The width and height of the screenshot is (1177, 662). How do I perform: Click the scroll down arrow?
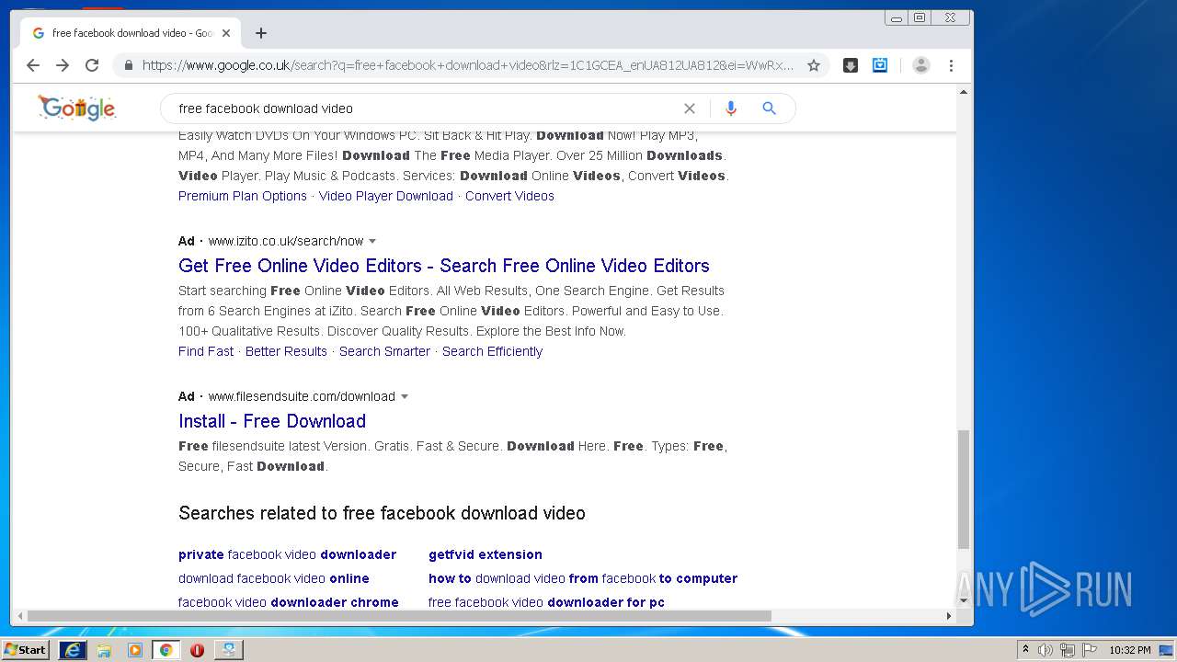pyautogui.click(x=964, y=600)
